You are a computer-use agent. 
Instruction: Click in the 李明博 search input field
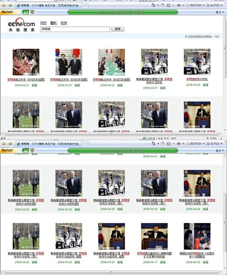[75, 29]
